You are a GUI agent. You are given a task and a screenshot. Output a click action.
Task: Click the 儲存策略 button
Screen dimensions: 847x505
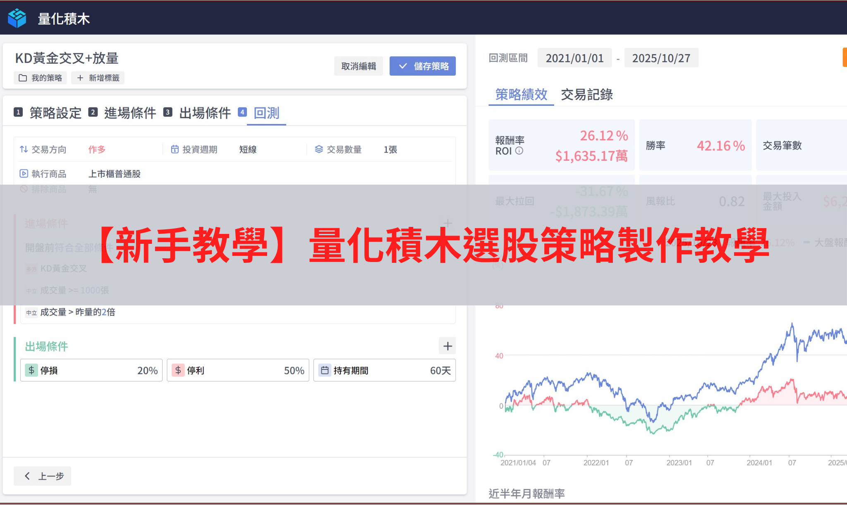tap(422, 66)
